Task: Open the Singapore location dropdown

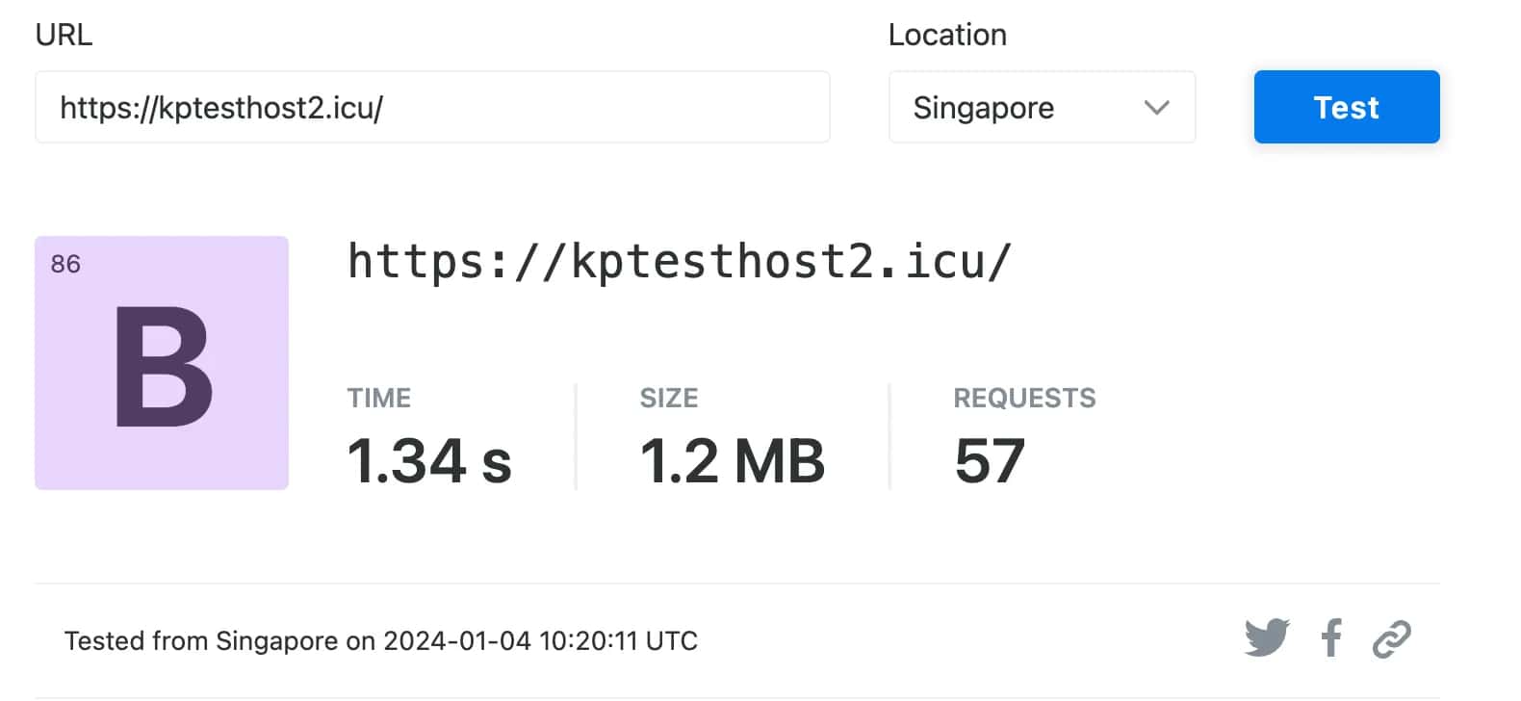Action: [x=1041, y=107]
